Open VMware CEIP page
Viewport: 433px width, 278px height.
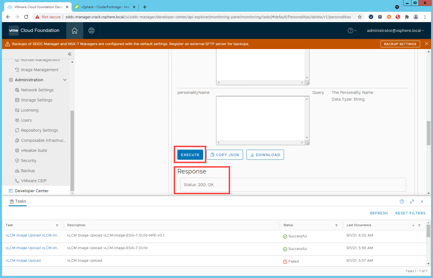[34, 181]
